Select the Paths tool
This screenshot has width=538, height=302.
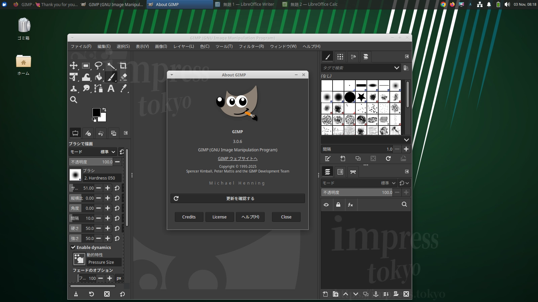[99, 88]
